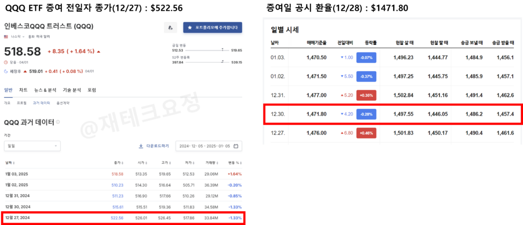Click red up triangle after +1.64 %
This screenshot has height=225, width=523.
coord(99,51)
